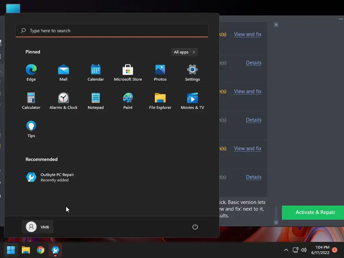The height and width of the screenshot is (258, 344).
Task: Open the VM6 user account menu
Action: click(38, 227)
